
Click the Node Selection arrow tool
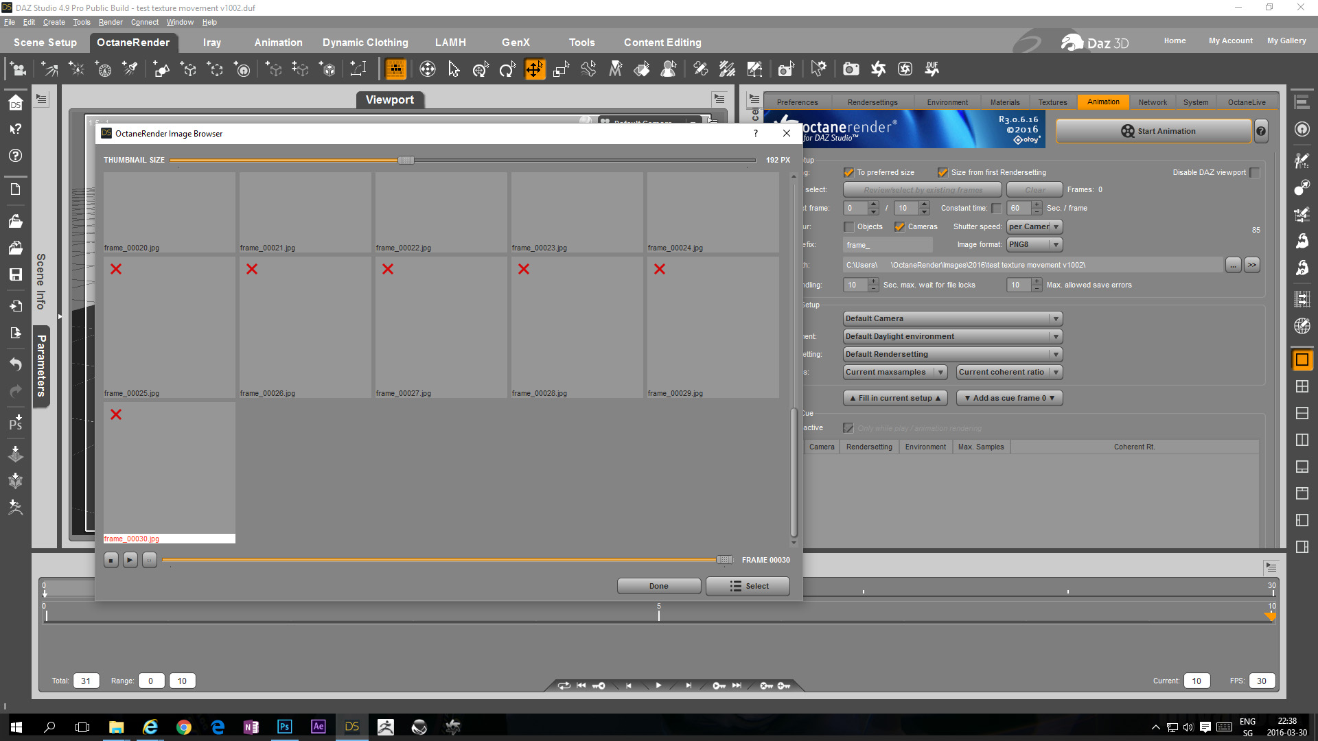454,69
